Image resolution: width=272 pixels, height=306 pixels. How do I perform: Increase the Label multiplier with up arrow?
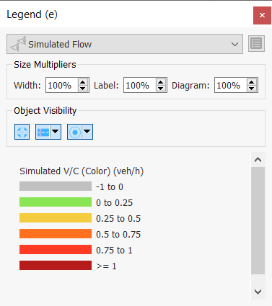(161, 82)
